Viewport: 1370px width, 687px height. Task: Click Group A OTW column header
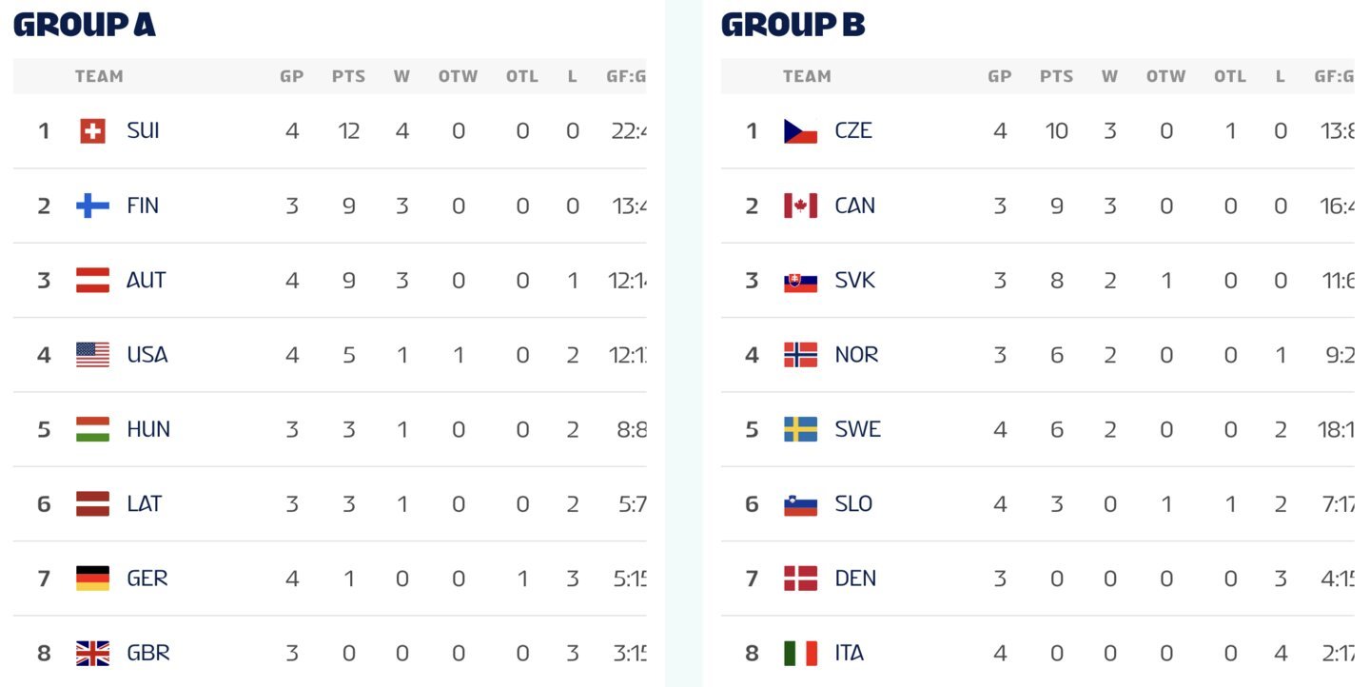(x=458, y=76)
